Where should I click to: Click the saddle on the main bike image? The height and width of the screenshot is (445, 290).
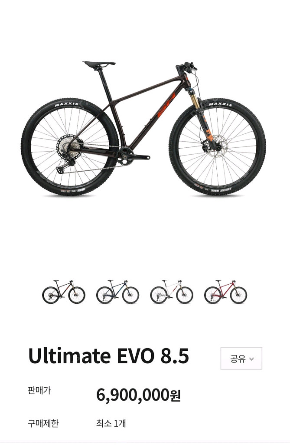(99, 64)
